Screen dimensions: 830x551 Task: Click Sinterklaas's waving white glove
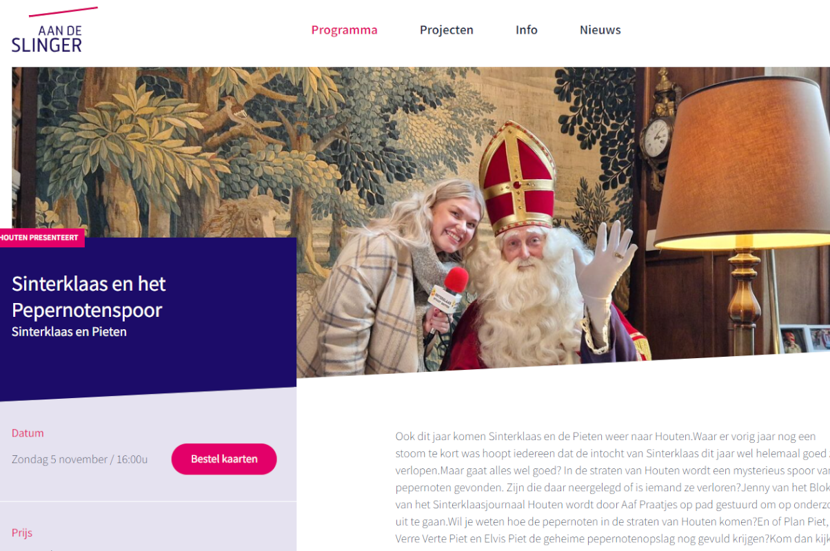(605, 260)
